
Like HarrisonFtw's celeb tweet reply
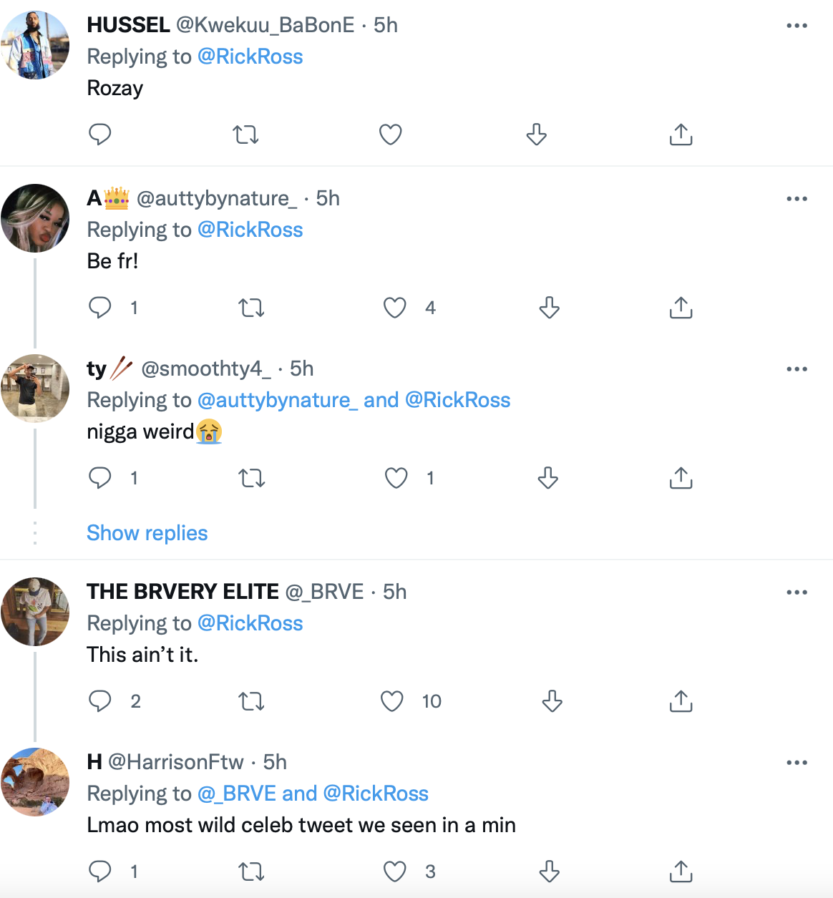click(394, 872)
